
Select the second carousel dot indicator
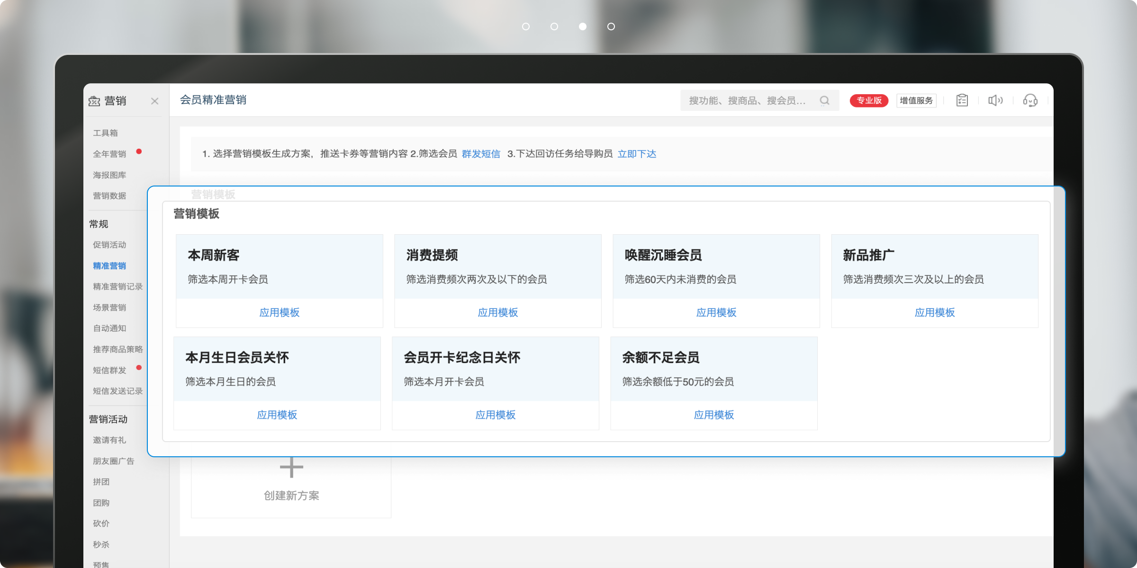554,27
